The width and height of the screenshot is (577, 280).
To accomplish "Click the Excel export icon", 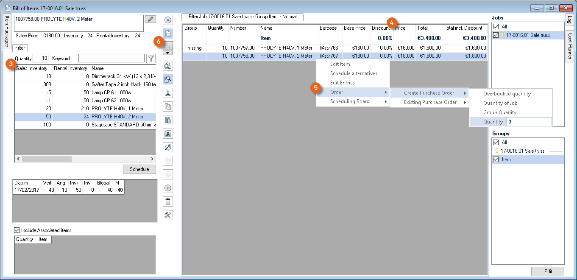I will 168,134.
